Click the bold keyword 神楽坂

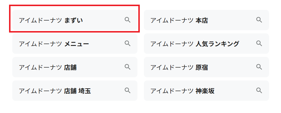(205, 91)
